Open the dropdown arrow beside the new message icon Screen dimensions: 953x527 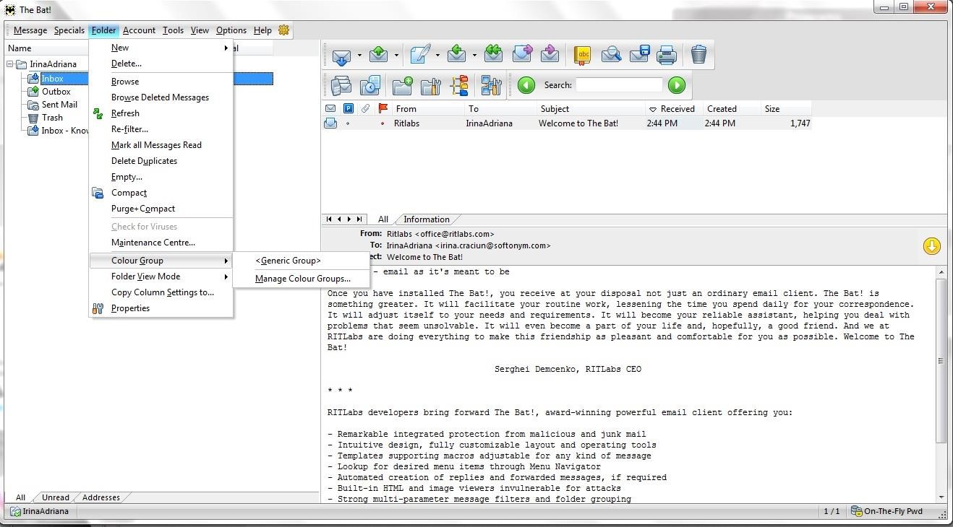(x=437, y=56)
